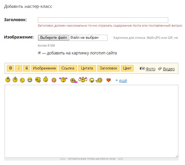Focus the Заголовок title input field
Screen dimensions: 185x165
click(103, 20)
